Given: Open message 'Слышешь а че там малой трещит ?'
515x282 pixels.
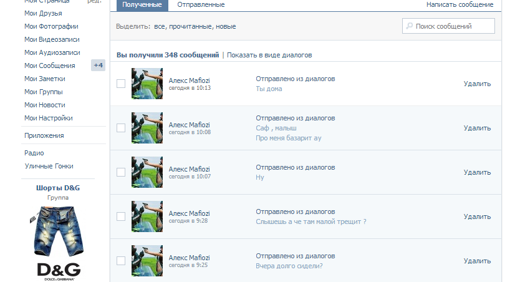Looking at the screenshot, I should [311, 221].
